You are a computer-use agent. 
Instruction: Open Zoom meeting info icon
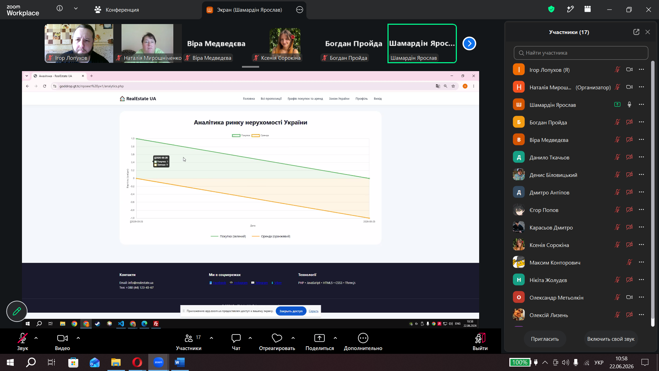pos(60,8)
